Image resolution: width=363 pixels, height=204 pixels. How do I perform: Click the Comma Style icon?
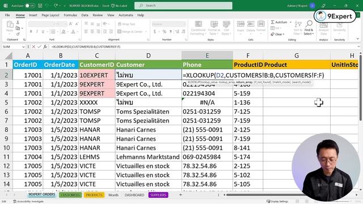pyautogui.click(x=170, y=32)
